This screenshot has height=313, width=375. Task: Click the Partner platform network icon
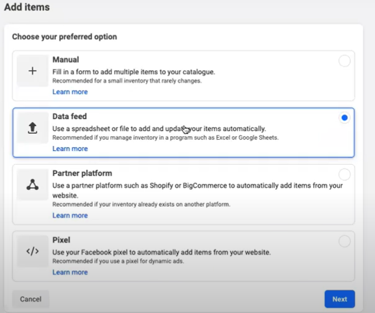32,185
